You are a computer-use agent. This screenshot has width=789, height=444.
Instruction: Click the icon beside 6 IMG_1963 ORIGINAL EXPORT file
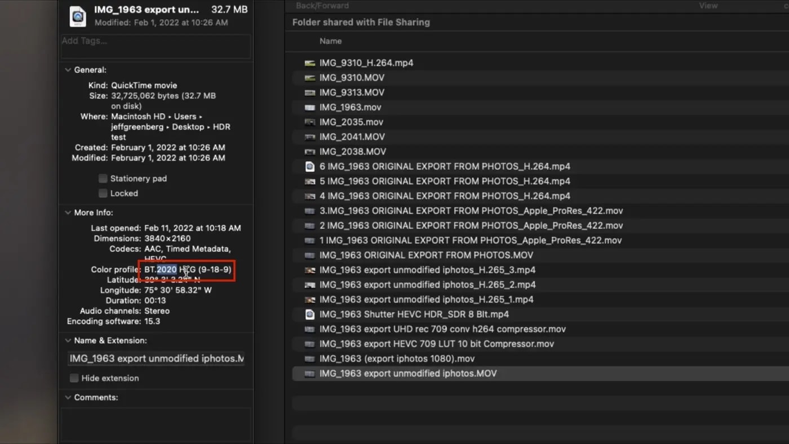point(309,166)
